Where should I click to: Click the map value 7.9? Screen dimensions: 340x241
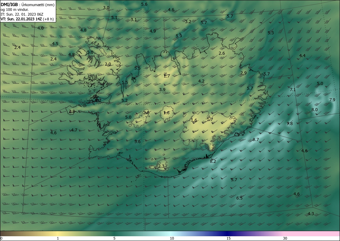[x=332, y=100]
